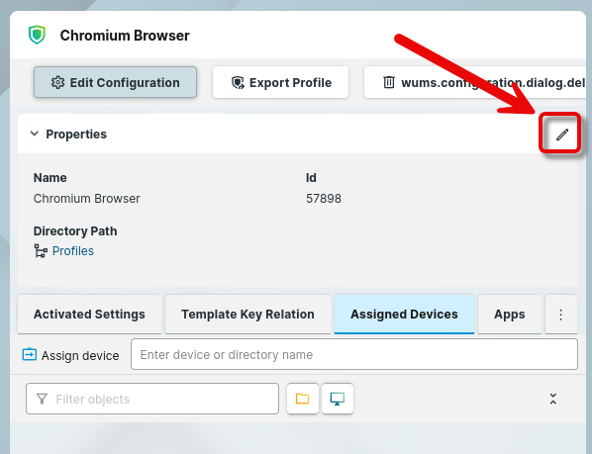Collapse the Properties section chevron
This screenshot has height=454, width=592.
coord(35,134)
